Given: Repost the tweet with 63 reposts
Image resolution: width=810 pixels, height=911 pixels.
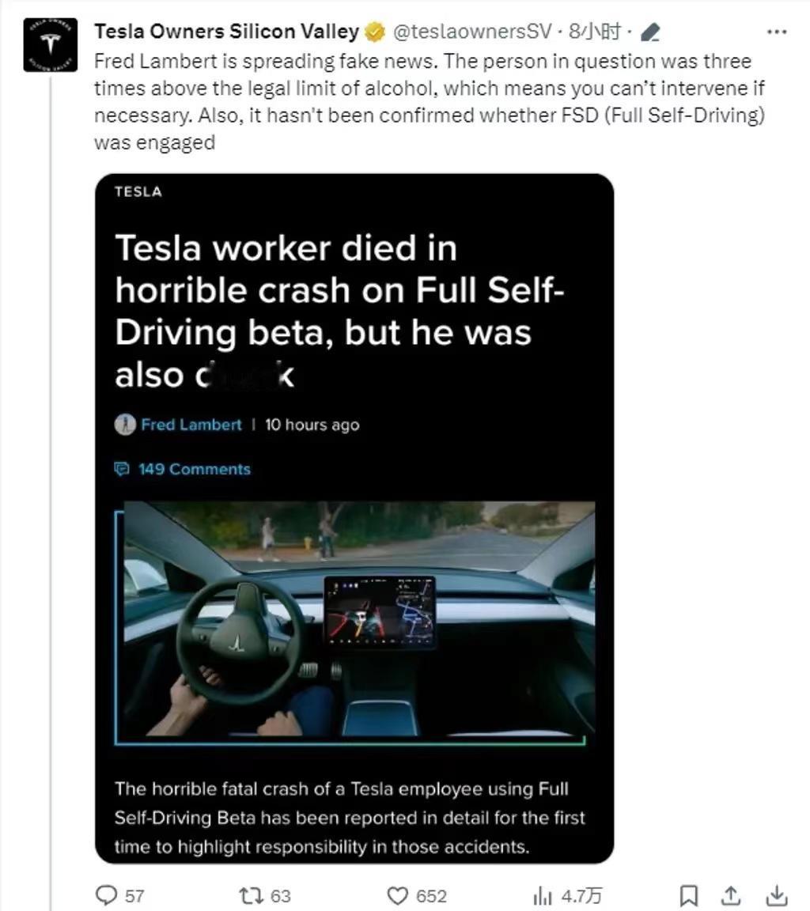Looking at the screenshot, I should click(264, 895).
